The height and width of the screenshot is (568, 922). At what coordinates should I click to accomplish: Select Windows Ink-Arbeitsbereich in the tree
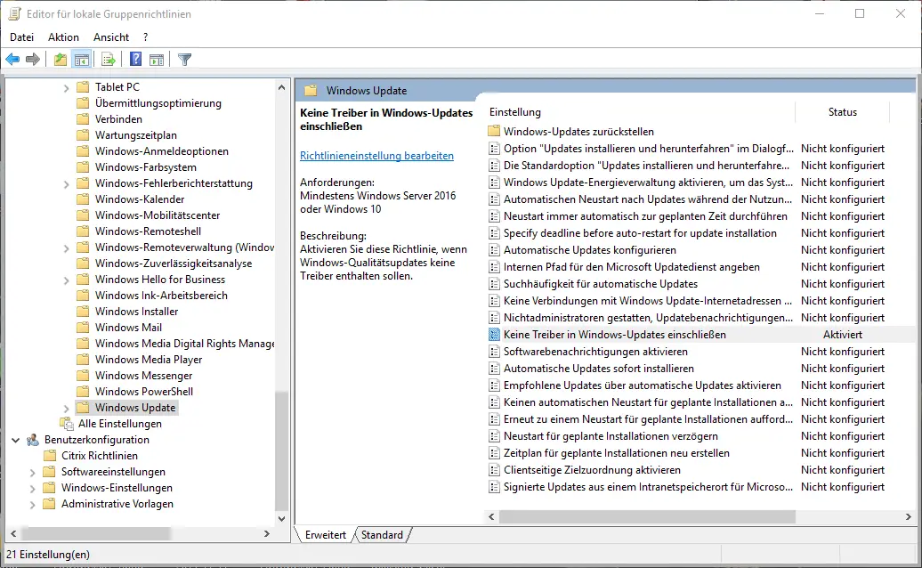tap(161, 296)
